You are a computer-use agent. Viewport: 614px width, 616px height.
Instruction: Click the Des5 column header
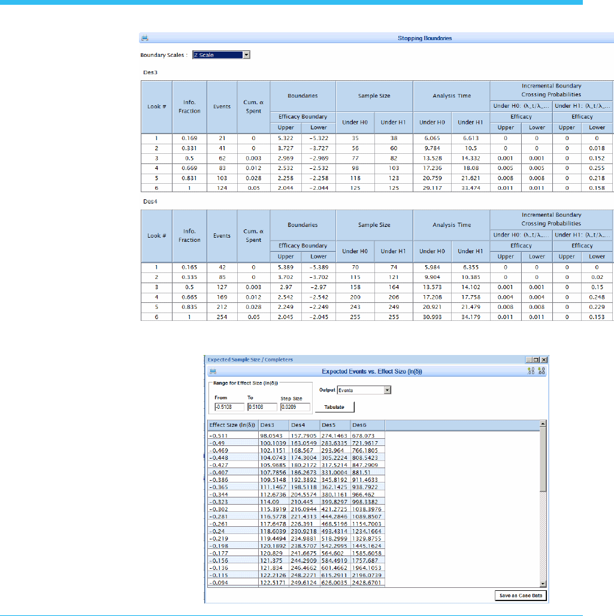335,425
